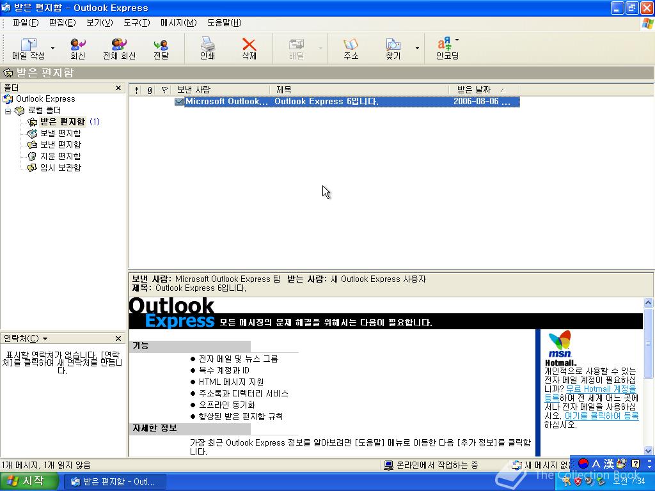Sort by 받은 날짜 column header
The image size is (655, 491).
tap(484, 90)
